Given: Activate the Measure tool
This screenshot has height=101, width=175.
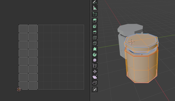Looking at the screenshot, I should [x=95, y=8].
